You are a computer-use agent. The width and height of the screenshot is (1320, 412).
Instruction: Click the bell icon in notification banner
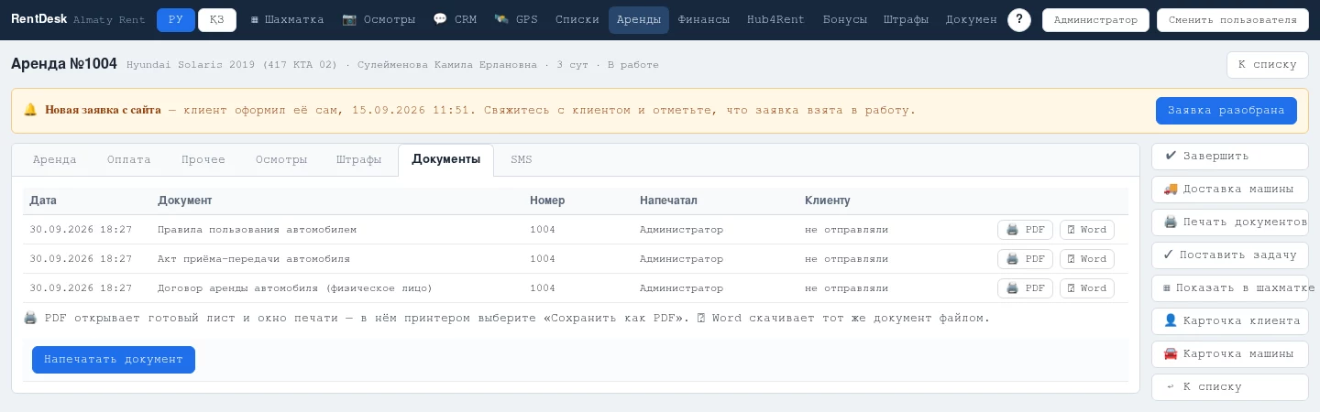(30, 110)
